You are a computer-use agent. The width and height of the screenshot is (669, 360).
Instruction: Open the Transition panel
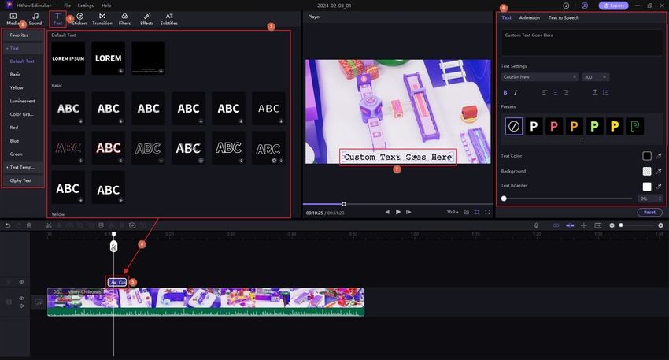102,18
